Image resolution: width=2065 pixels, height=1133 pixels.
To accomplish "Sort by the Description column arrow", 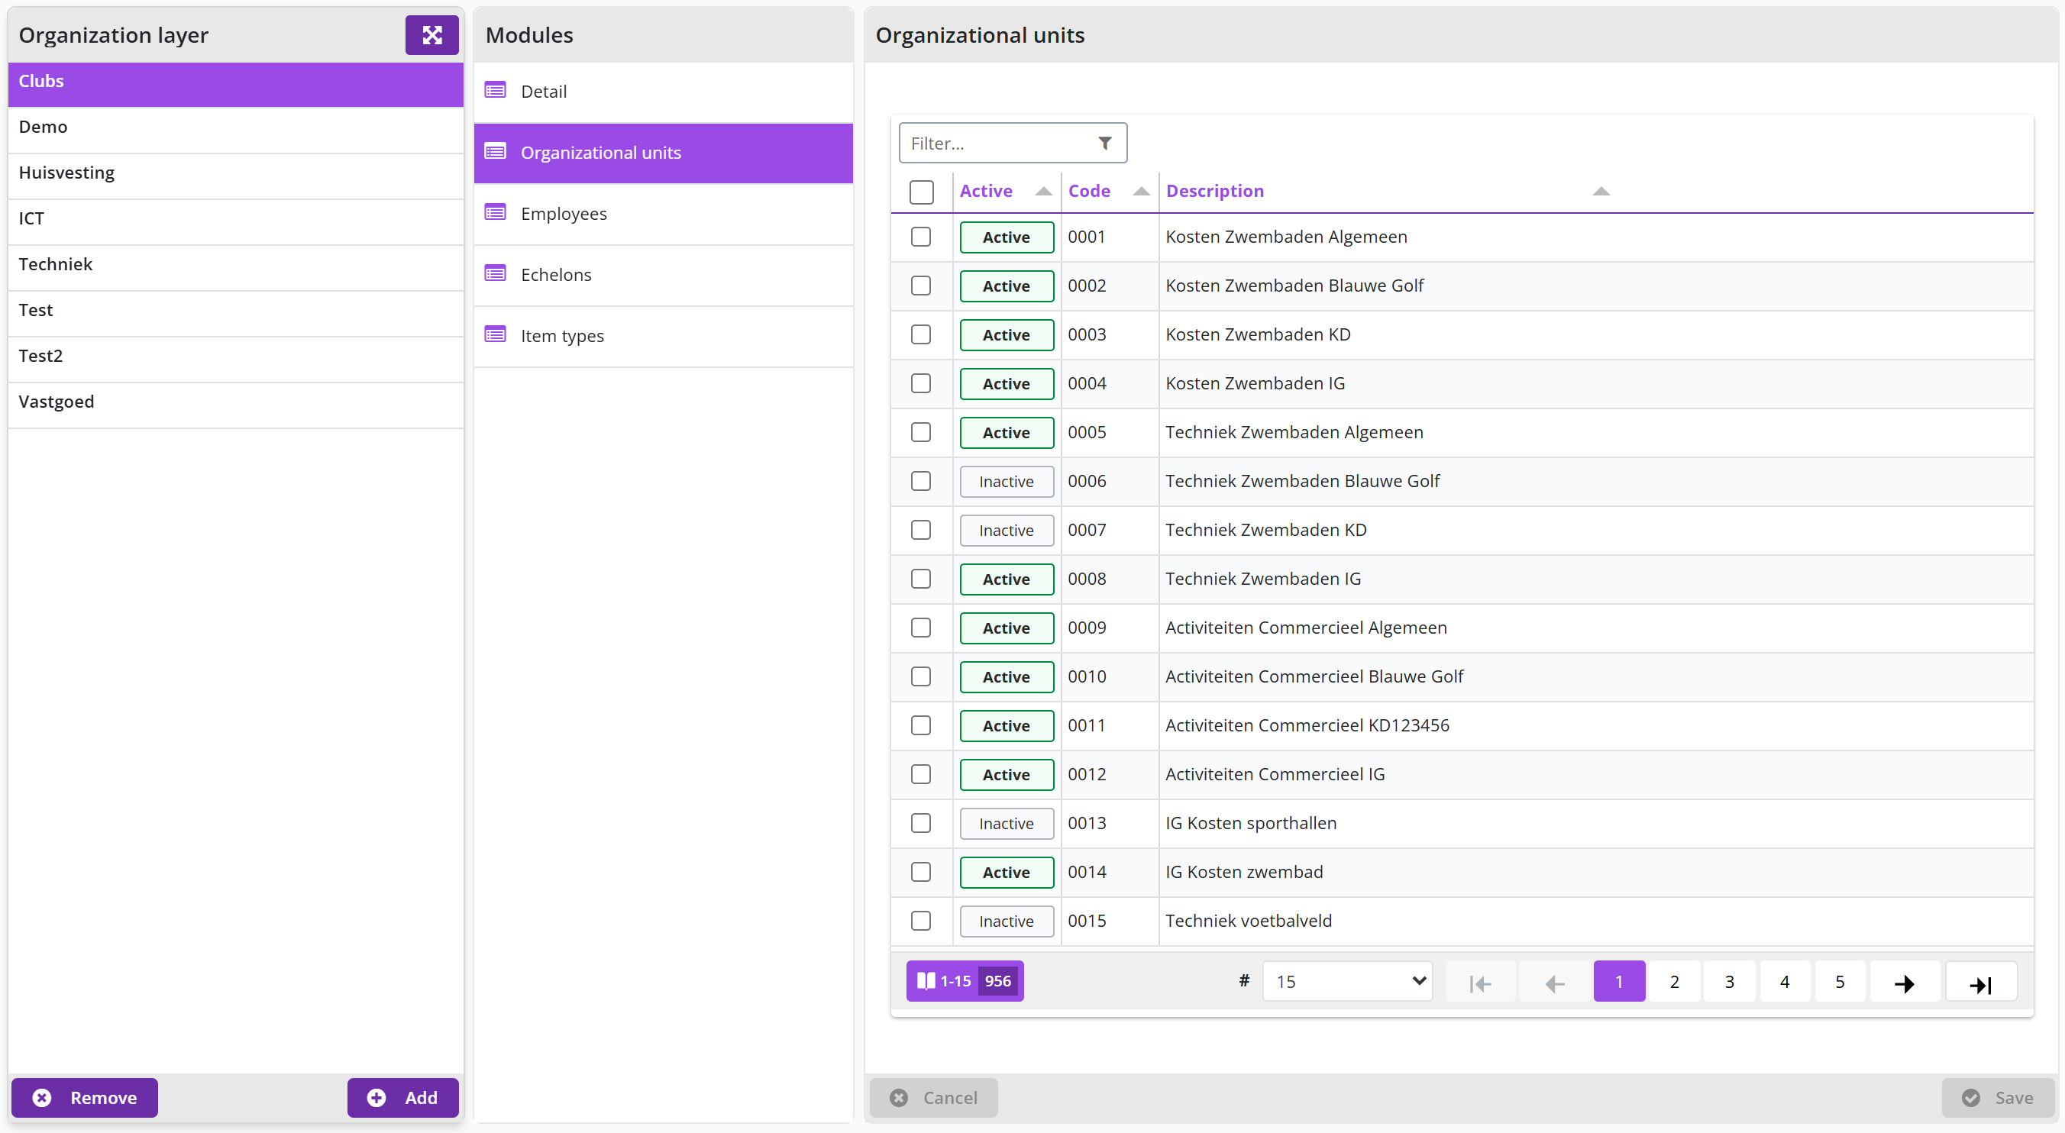I will 1601,191.
